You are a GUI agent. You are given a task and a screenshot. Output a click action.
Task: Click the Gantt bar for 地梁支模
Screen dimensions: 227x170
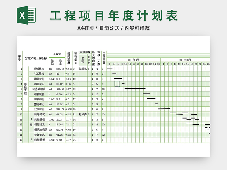(x=151, y=99)
